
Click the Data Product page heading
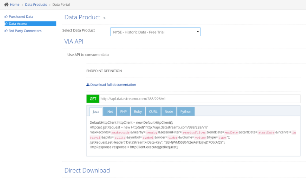82,17
